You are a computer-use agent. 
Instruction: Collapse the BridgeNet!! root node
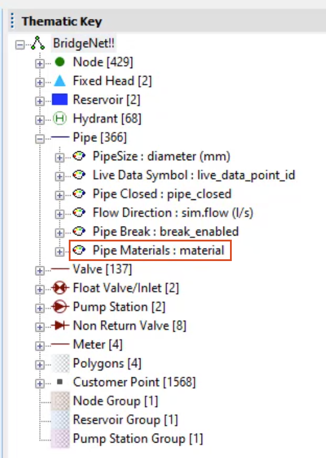[x=20, y=45]
